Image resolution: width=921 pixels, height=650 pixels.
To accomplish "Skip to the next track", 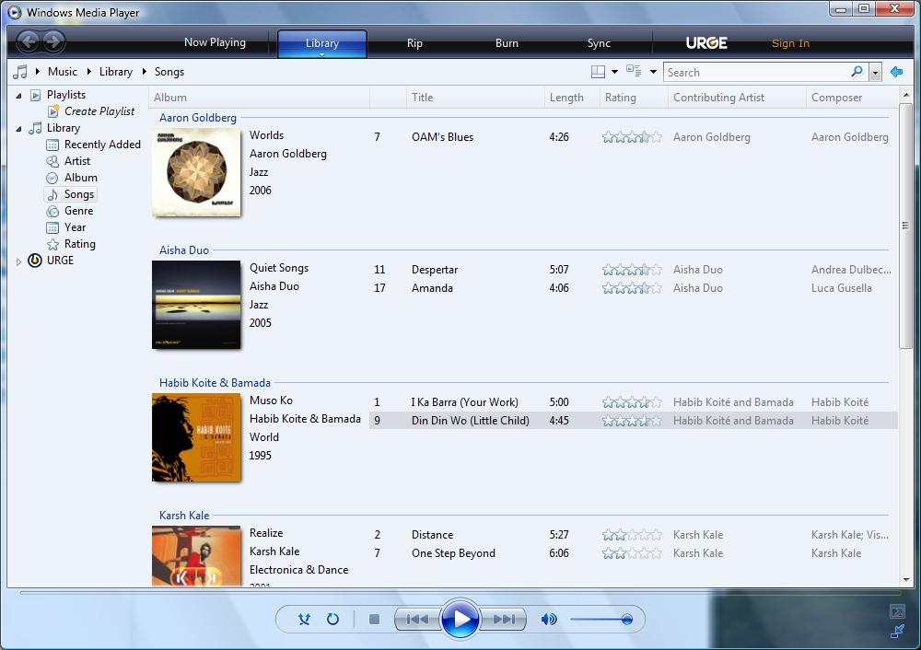I will coord(504,620).
